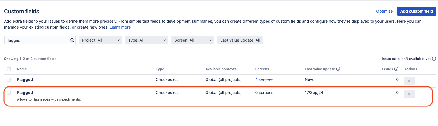
Task: Tick the select-all checkbox in table header
Action: pos(9,69)
